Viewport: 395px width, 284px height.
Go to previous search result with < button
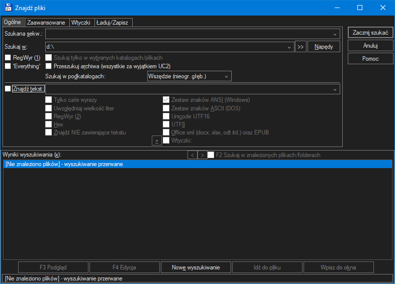point(192,155)
